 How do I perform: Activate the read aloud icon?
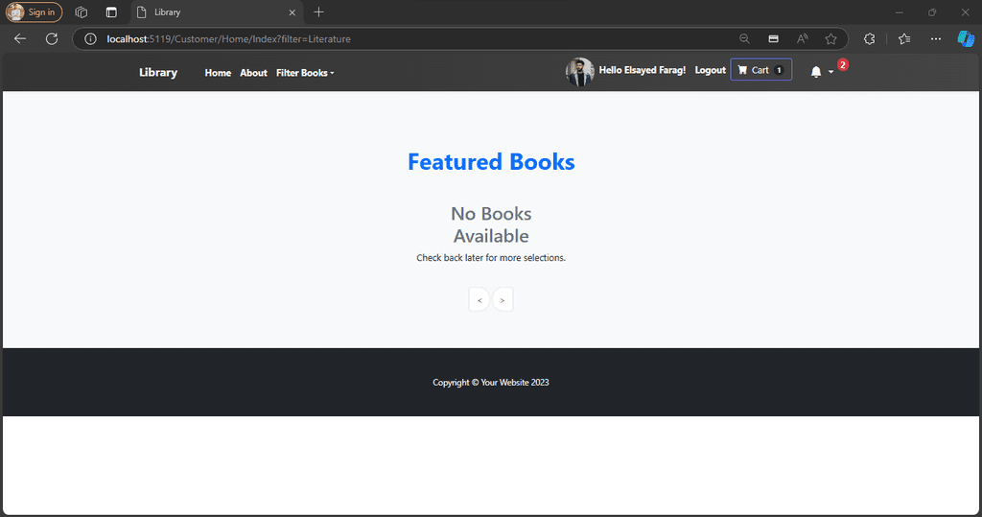(803, 39)
